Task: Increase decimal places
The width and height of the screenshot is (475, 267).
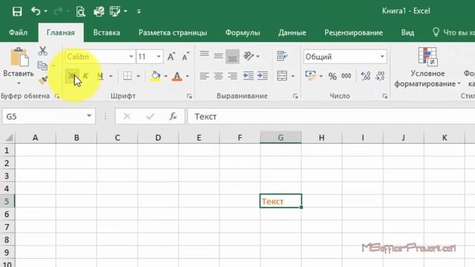Action: point(366,76)
